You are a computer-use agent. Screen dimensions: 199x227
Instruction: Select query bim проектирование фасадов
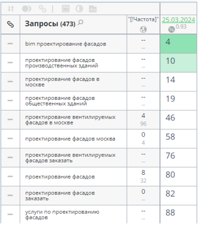point(65,44)
